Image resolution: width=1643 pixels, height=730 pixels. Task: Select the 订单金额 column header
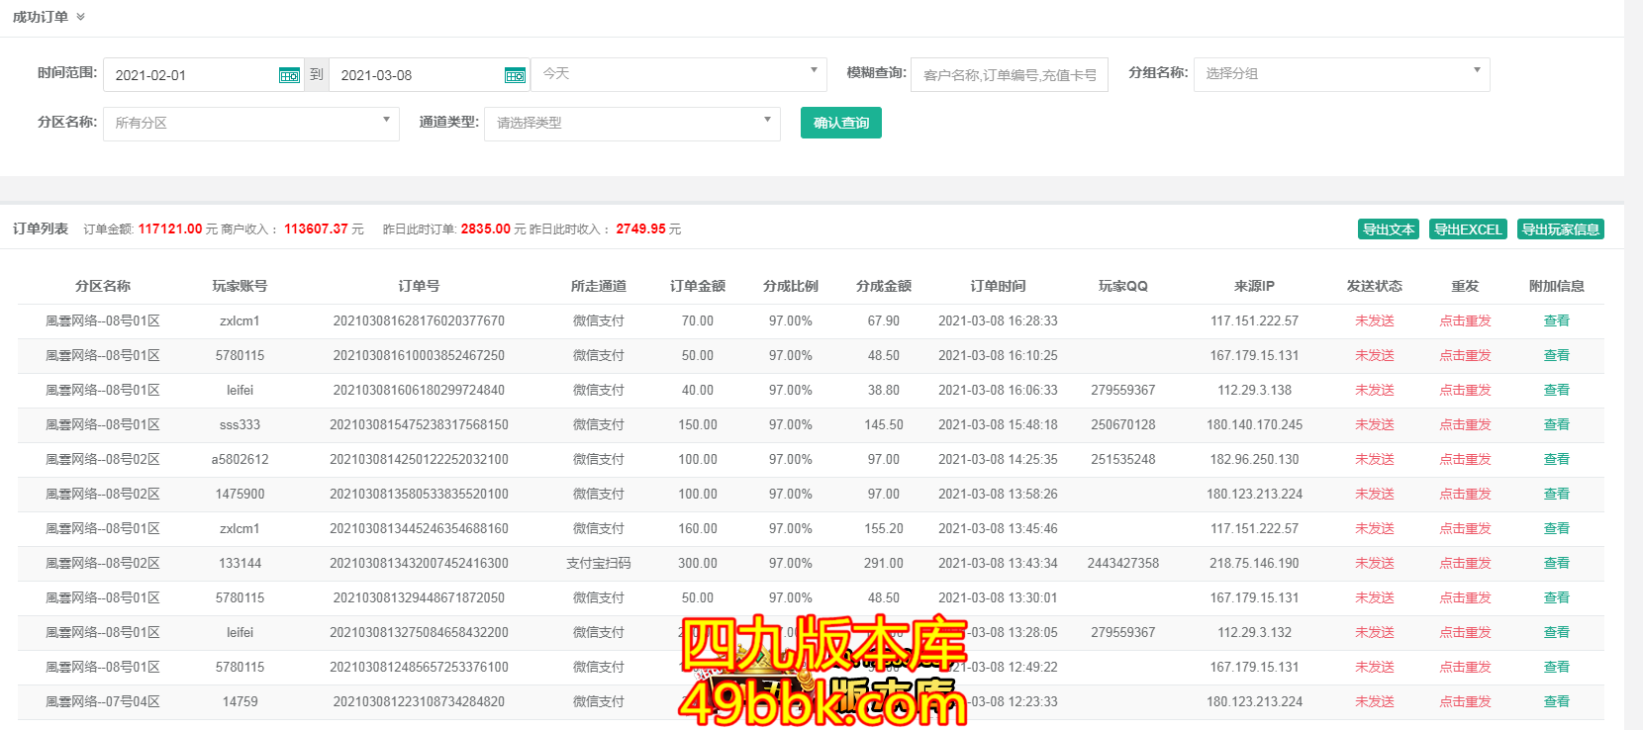coord(697,286)
